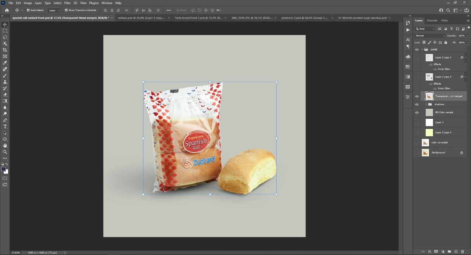Click the zoom percentage field in status bar

(15, 253)
